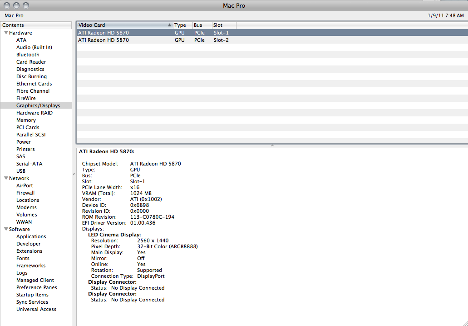Open SAS entry
This screenshot has height=326, width=468.
pyautogui.click(x=20, y=156)
